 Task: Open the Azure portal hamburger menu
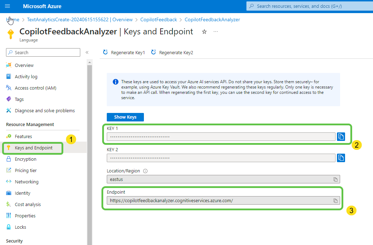tap(7, 6)
